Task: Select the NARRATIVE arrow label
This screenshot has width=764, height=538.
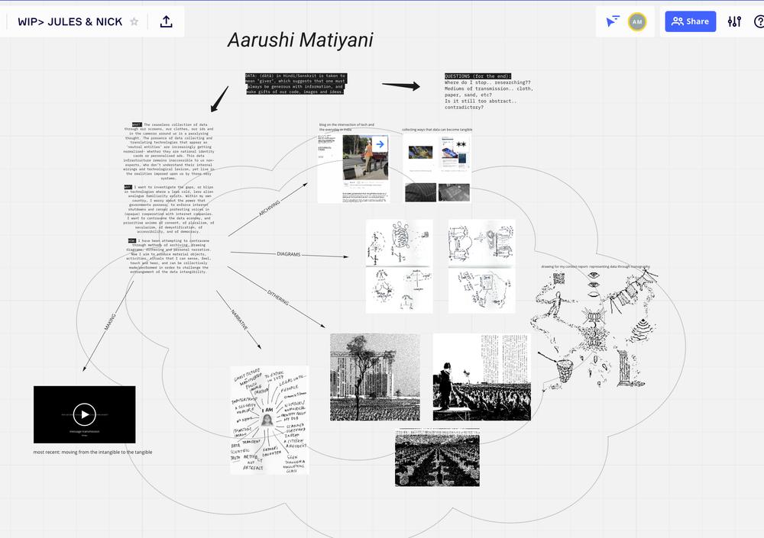Action: point(239,320)
